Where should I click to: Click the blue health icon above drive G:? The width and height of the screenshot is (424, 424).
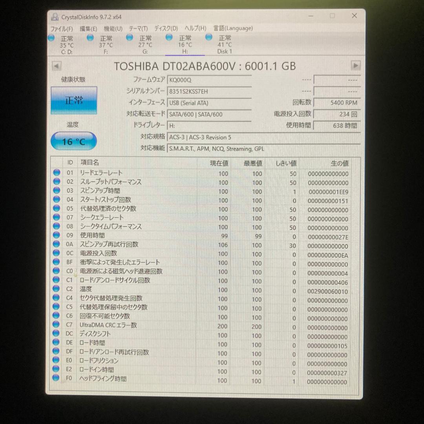click(x=130, y=37)
